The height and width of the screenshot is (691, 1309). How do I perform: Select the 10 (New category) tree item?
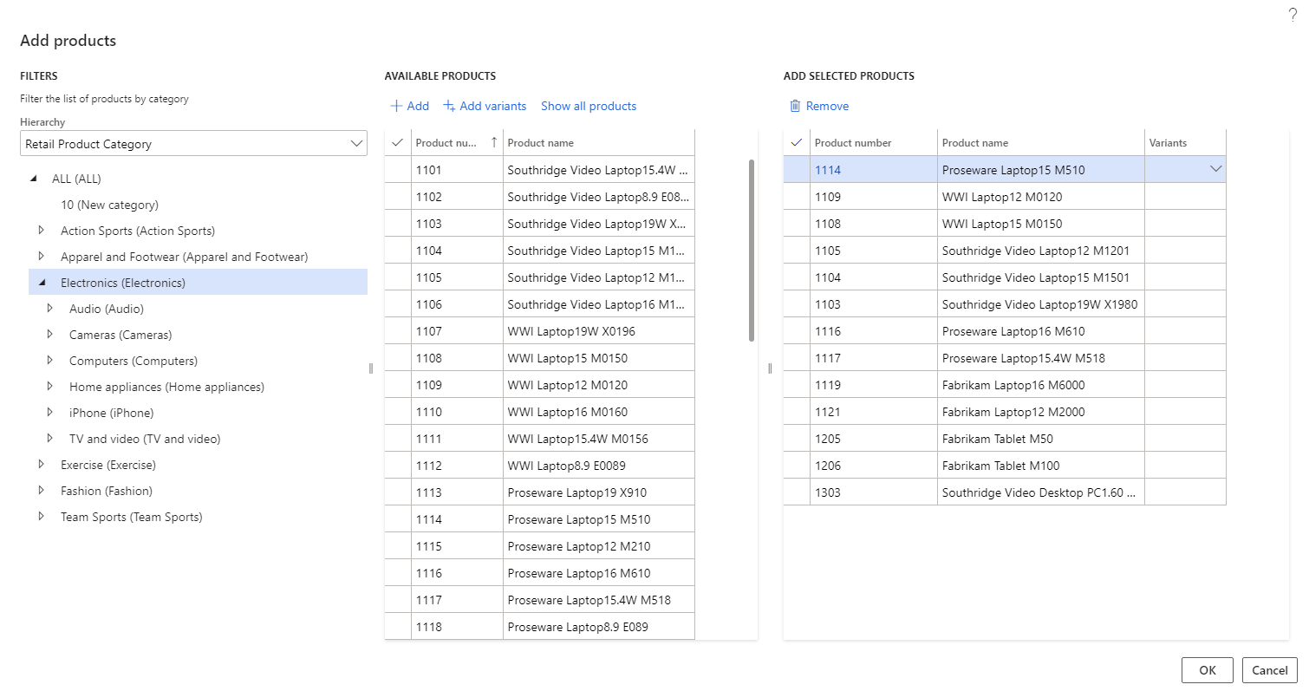point(109,205)
